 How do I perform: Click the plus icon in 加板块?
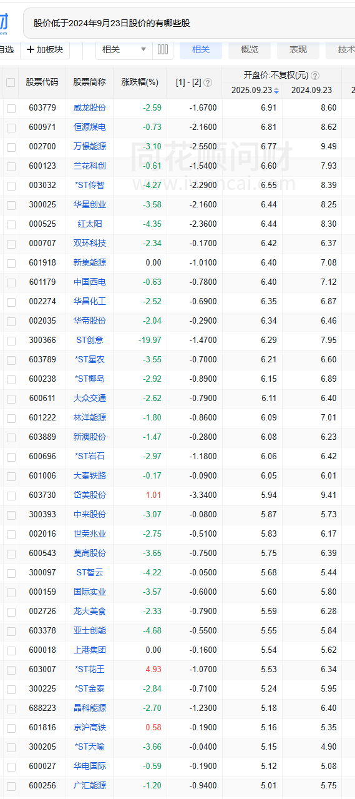point(30,49)
